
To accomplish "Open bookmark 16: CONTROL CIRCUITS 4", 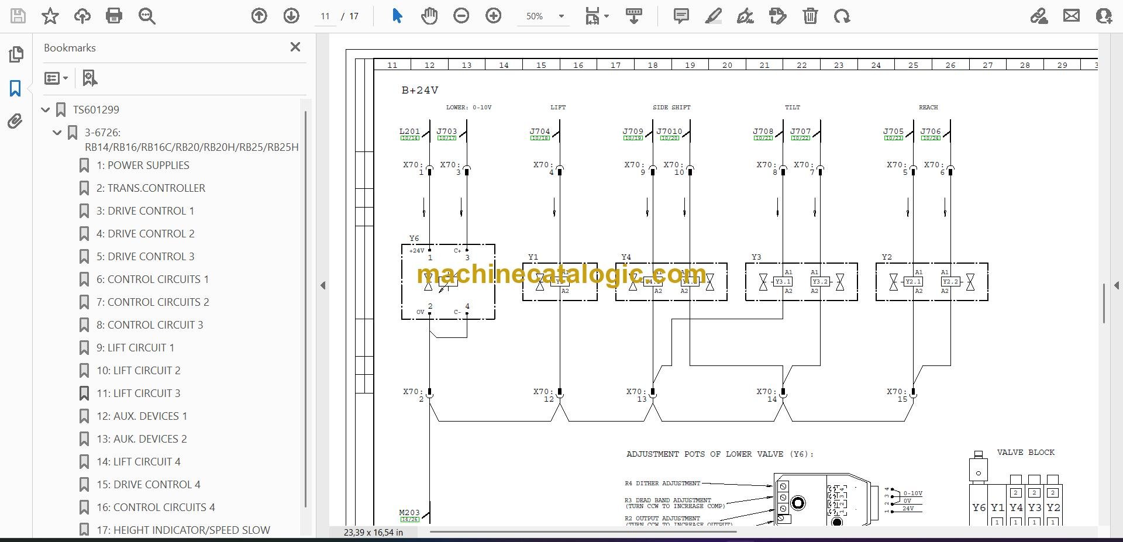I will [156, 508].
